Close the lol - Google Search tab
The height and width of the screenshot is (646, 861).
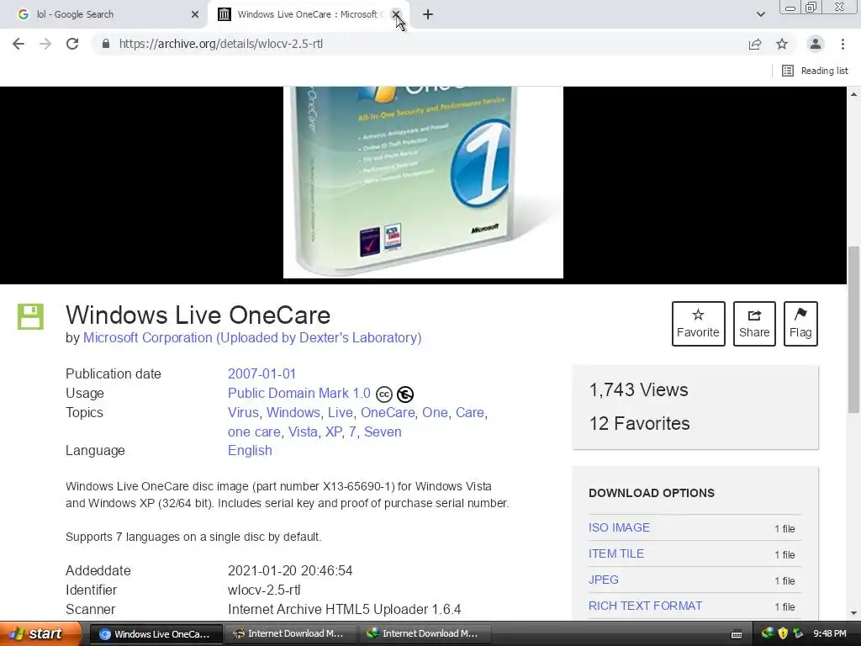(195, 14)
